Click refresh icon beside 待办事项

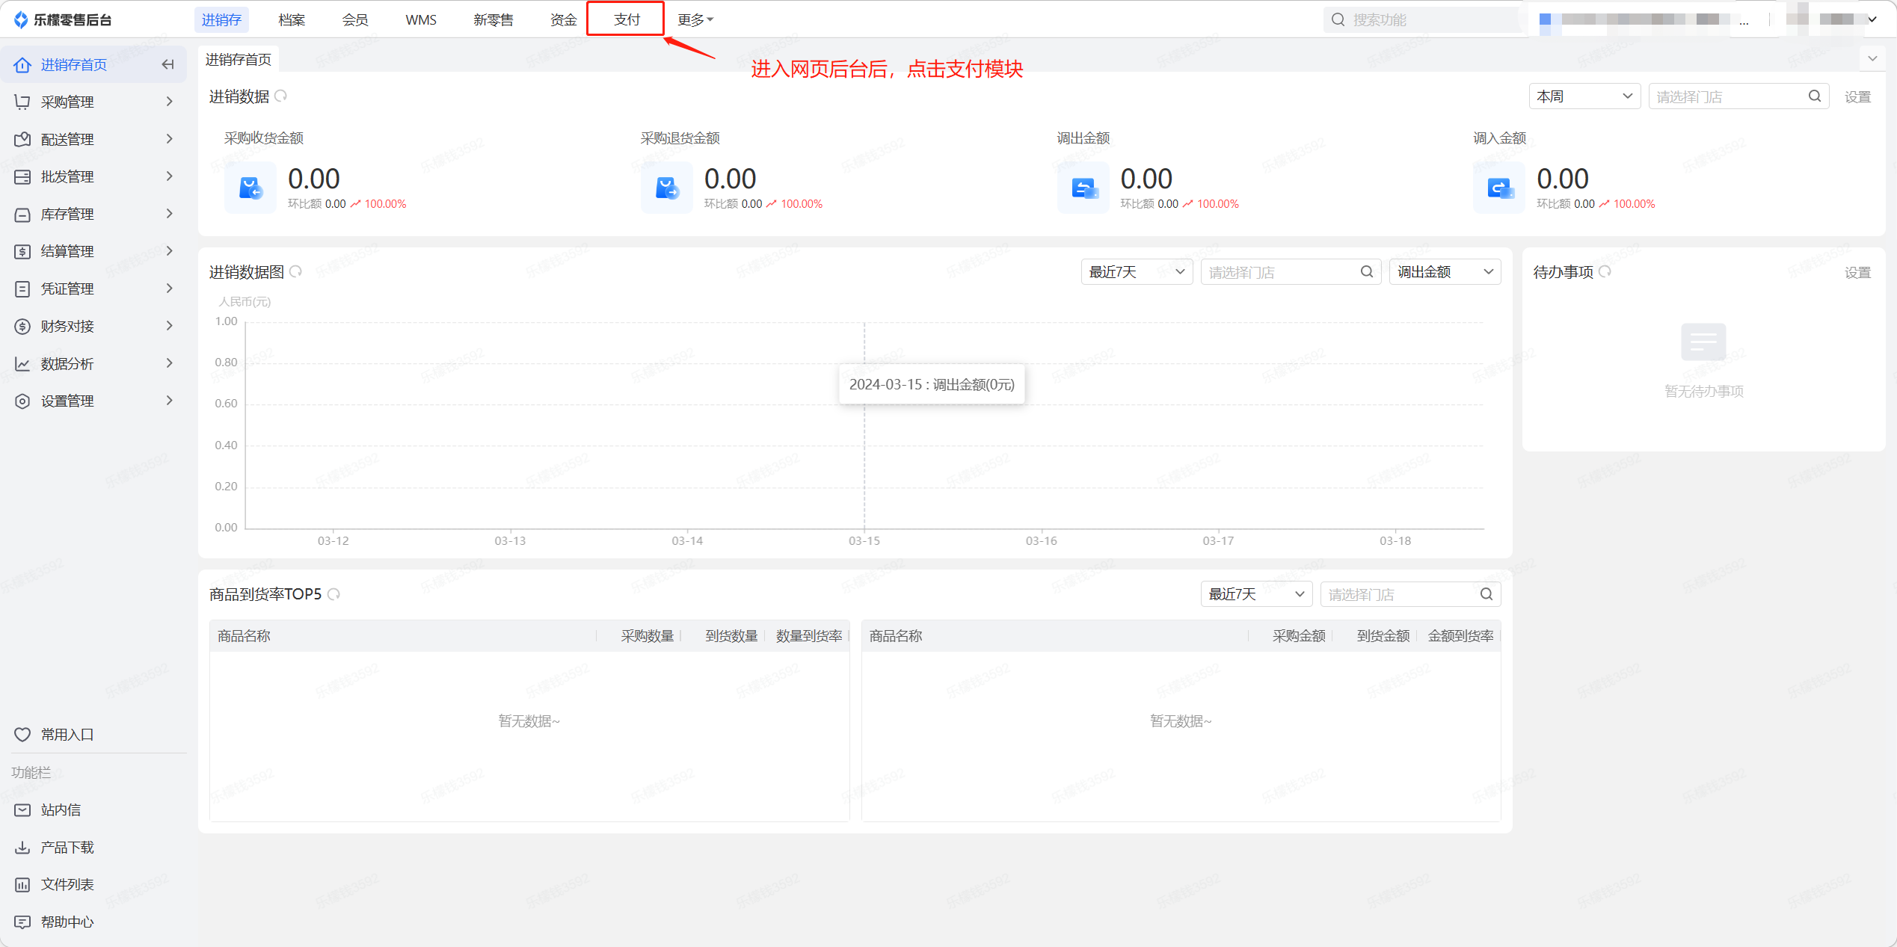coord(1605,272)
